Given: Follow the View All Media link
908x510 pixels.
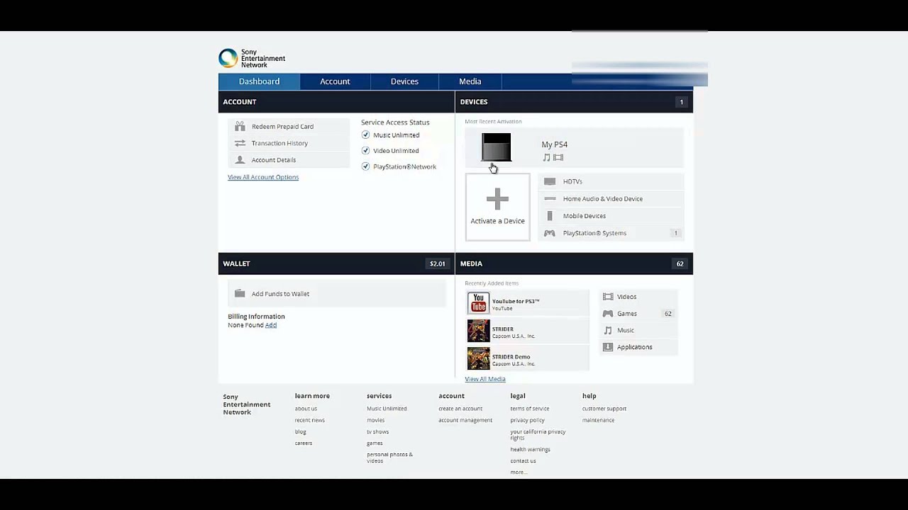Looking at the screenshot, I should (485, 379).
